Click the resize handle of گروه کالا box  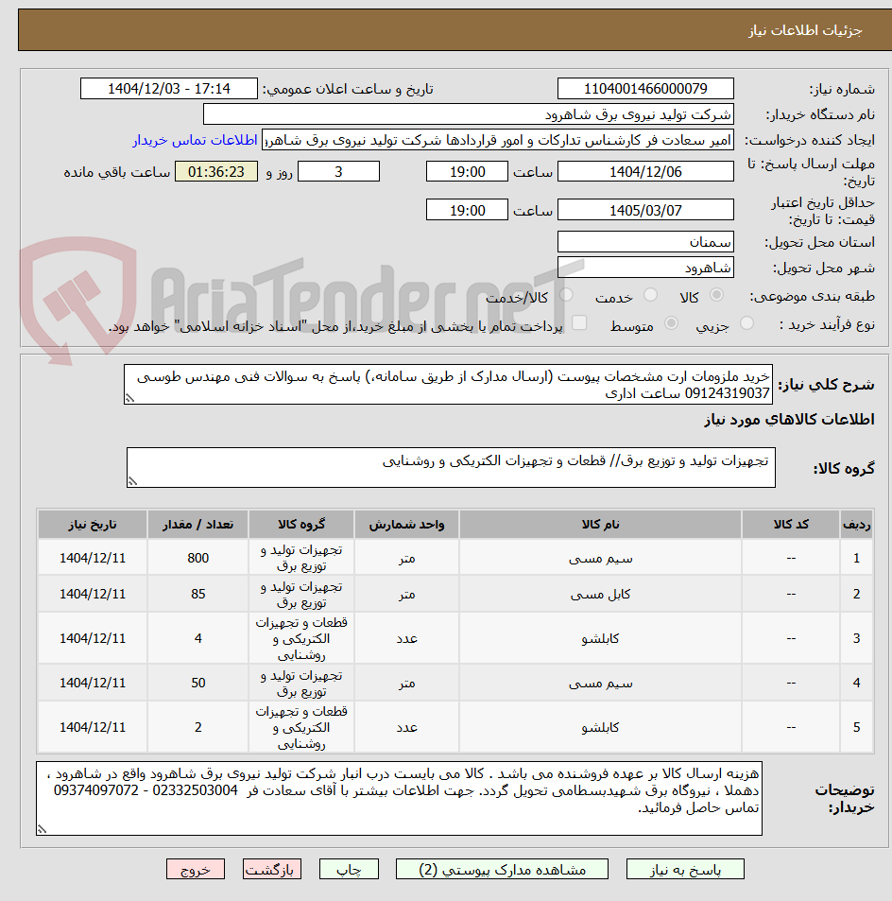tap(132, 481)
